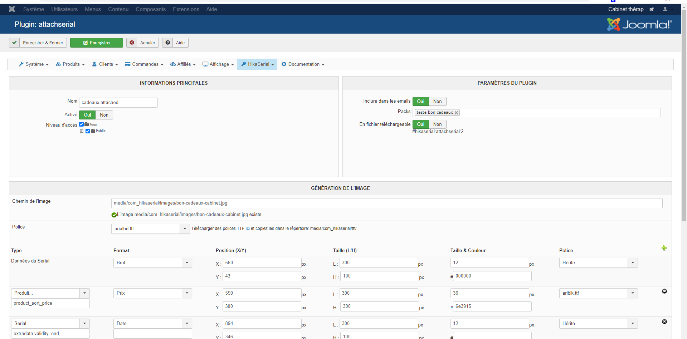The image size is (687, 339).
Task: Delete the Serial row using its remove icon
Action: (664, 322)
